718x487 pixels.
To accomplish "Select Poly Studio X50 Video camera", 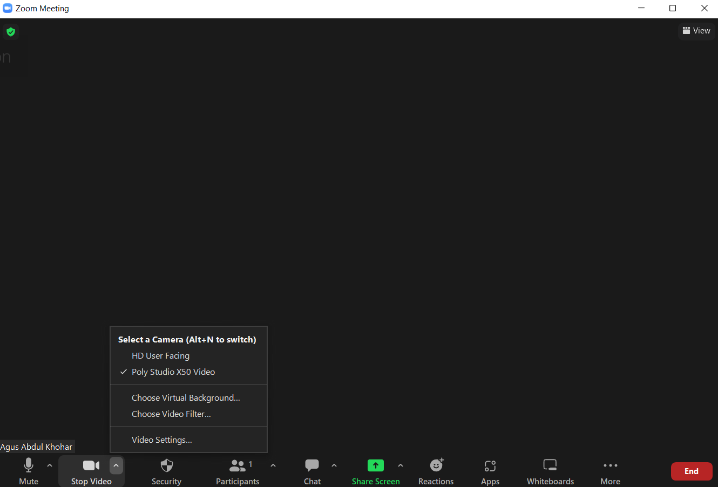I will coord(188,372).
